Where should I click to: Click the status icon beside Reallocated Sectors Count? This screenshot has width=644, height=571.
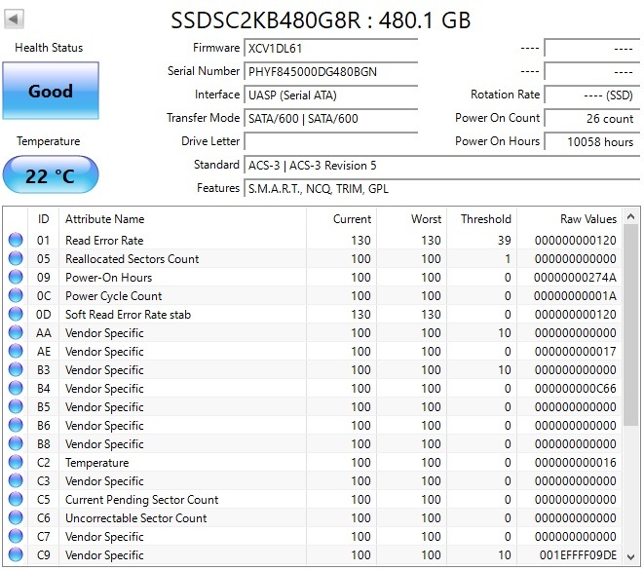(16, 259)
